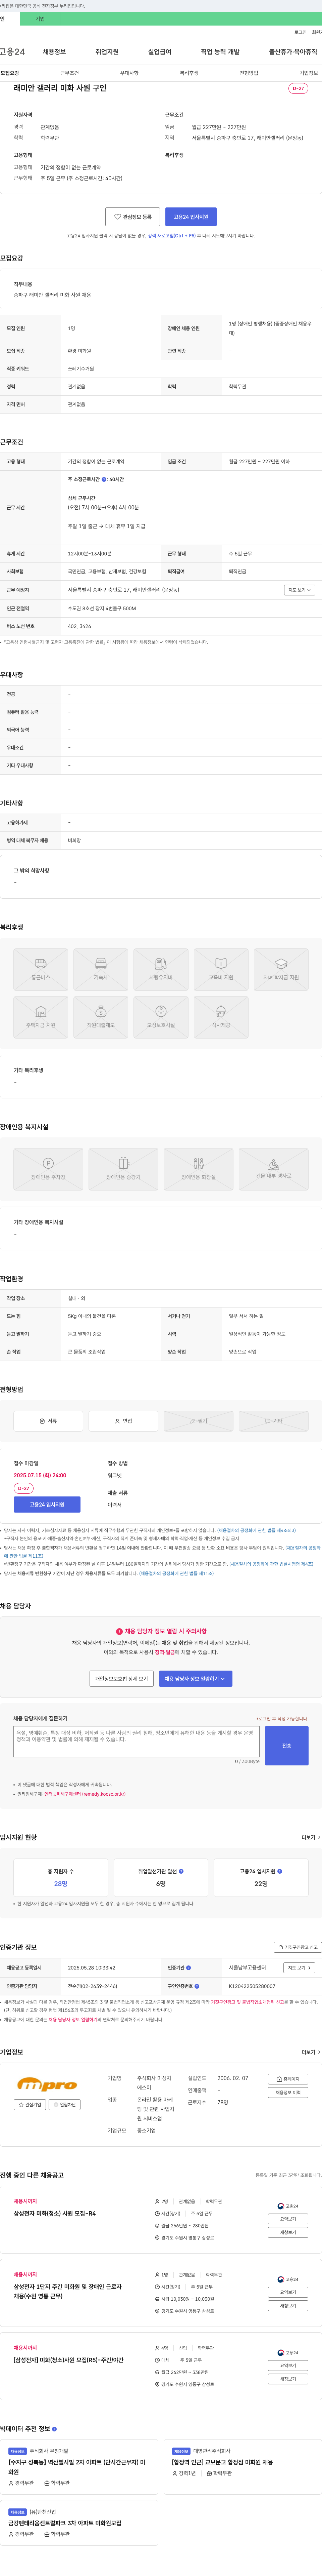Open the [삼성전자] 미화(청소사원 모집(R5)-주간/야간 posting
Image resolution: width=322 pixels, height=2576 pixels.
[x=69, y=2360]
